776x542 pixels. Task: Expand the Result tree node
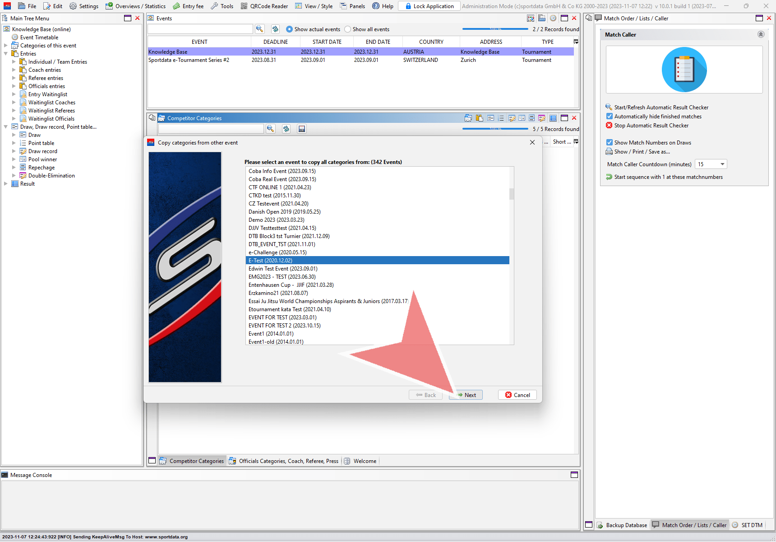[x=6, y=183]
